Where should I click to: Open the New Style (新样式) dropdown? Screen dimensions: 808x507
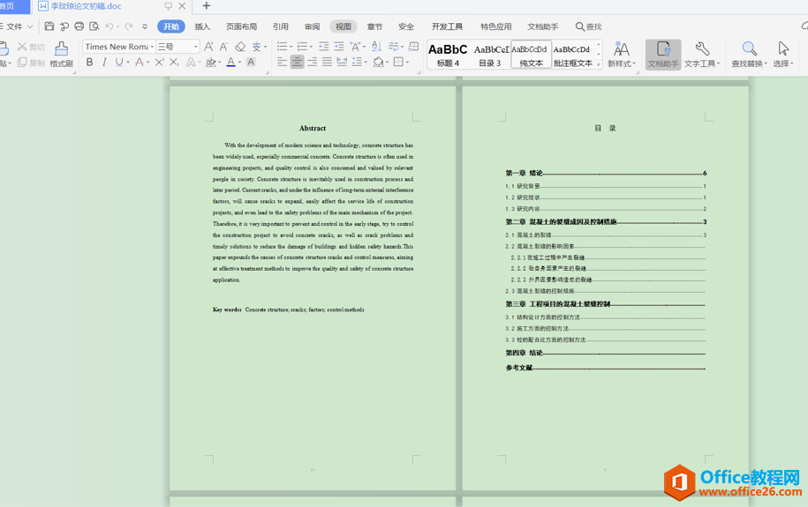[x=621, y=55]
